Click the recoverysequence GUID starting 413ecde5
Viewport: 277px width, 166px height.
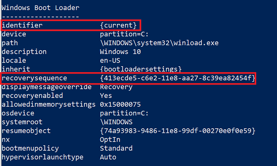pyautogui.click(x=178, y=78)
